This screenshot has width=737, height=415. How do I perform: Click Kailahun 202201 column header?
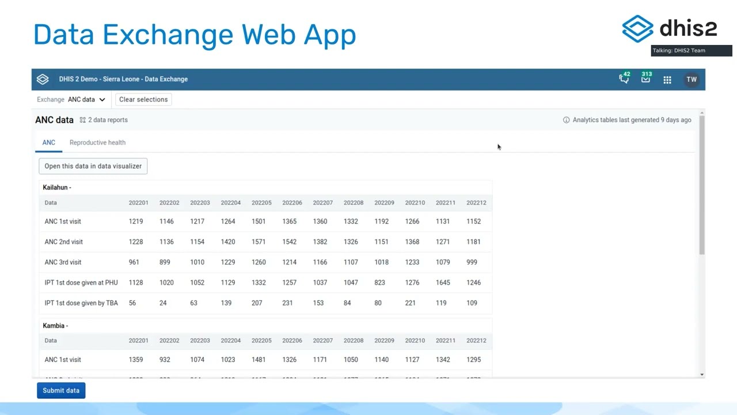[139, 203]
